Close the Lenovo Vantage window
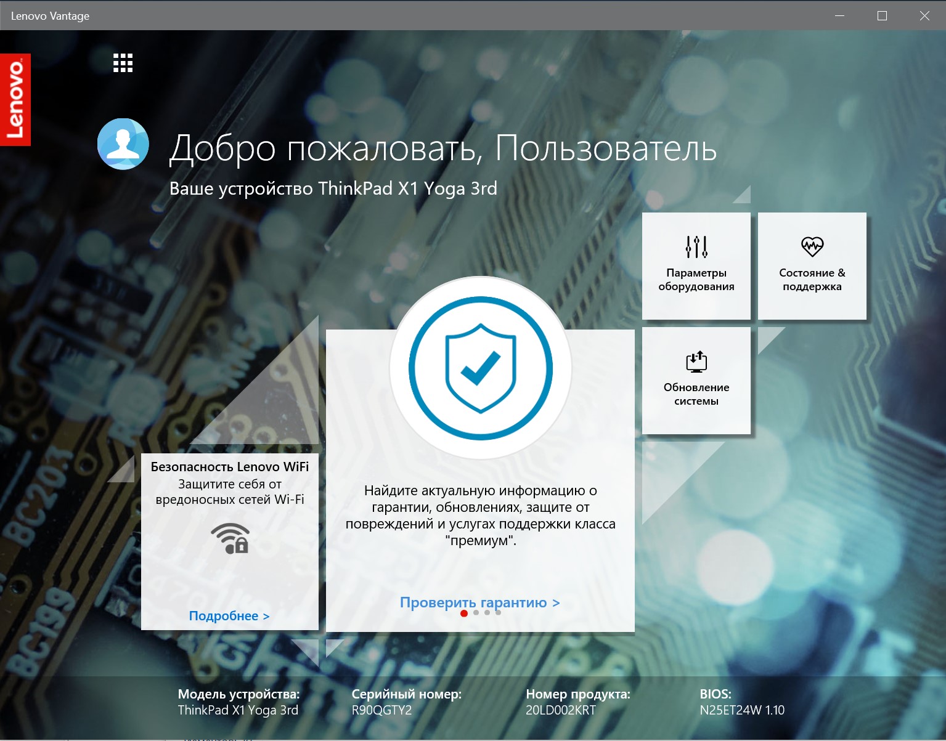The image size is (946, 741). click(x=924, y=15)
